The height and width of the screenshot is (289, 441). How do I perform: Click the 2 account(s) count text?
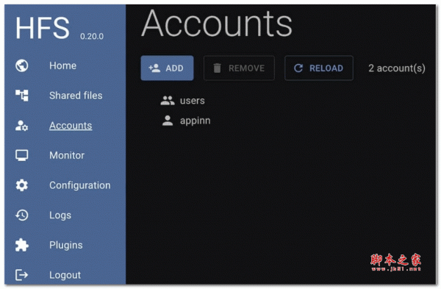click(397, 68)
